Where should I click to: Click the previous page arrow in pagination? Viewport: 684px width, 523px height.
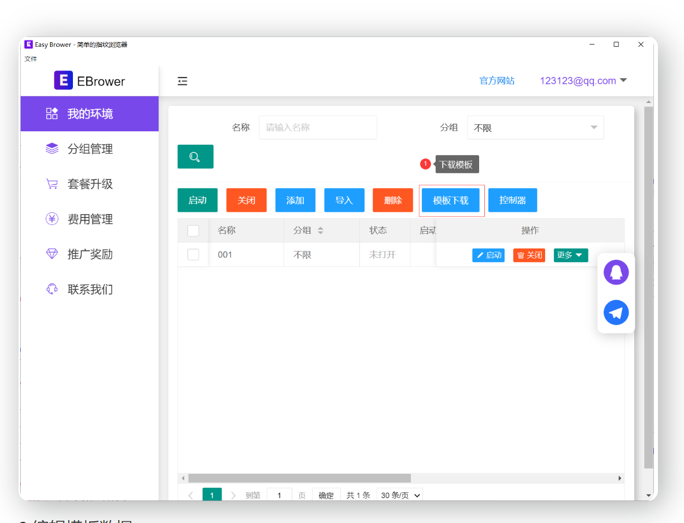point(191,495)
